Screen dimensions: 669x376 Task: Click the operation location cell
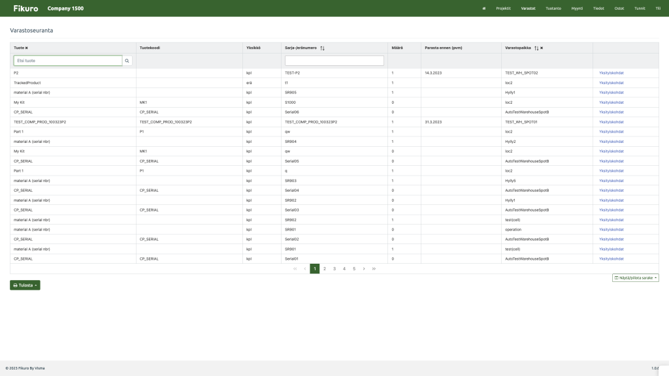pyautogui.click(x=514, y=230)
